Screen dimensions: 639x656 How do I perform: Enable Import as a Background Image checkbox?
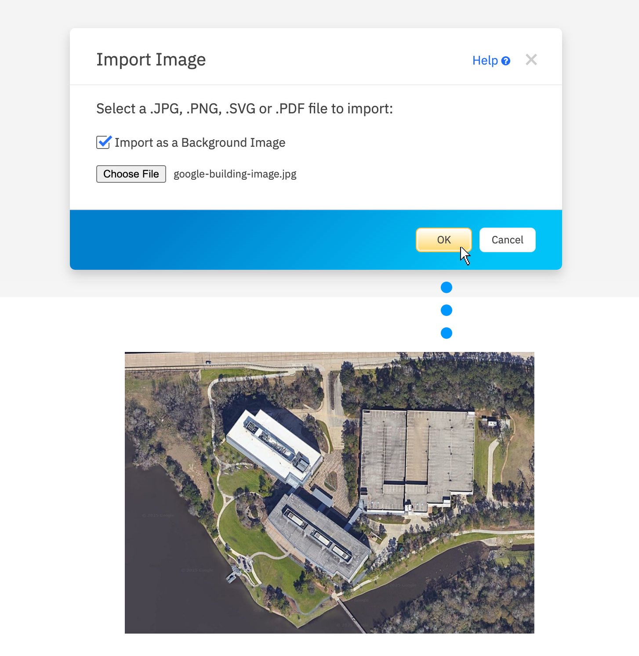(103, 142)
